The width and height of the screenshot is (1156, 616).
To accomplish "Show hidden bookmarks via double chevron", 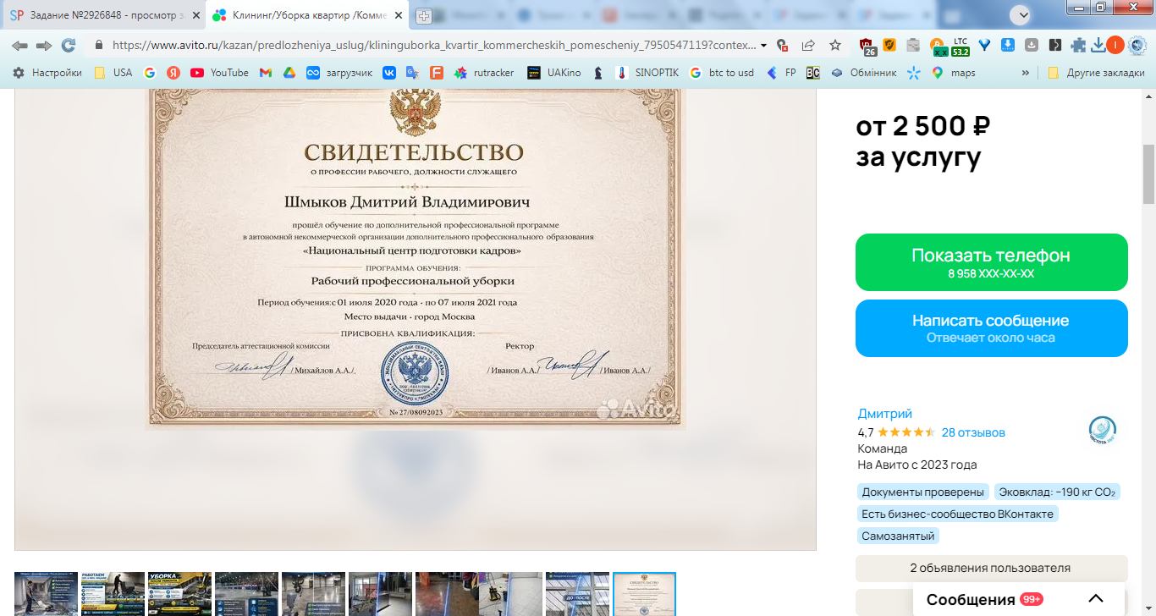I will coord(1026,73).
